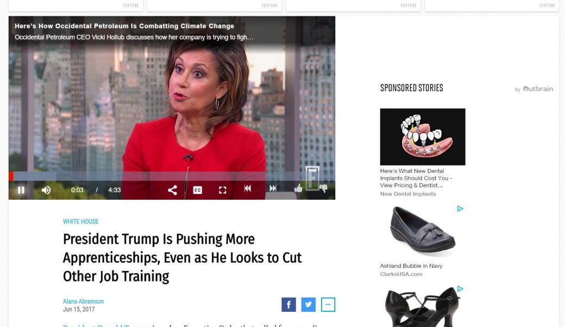Open the WHITE HOUSE category link
The width and height of the screenshot is (565, 327).
click(x=81, y=222)
